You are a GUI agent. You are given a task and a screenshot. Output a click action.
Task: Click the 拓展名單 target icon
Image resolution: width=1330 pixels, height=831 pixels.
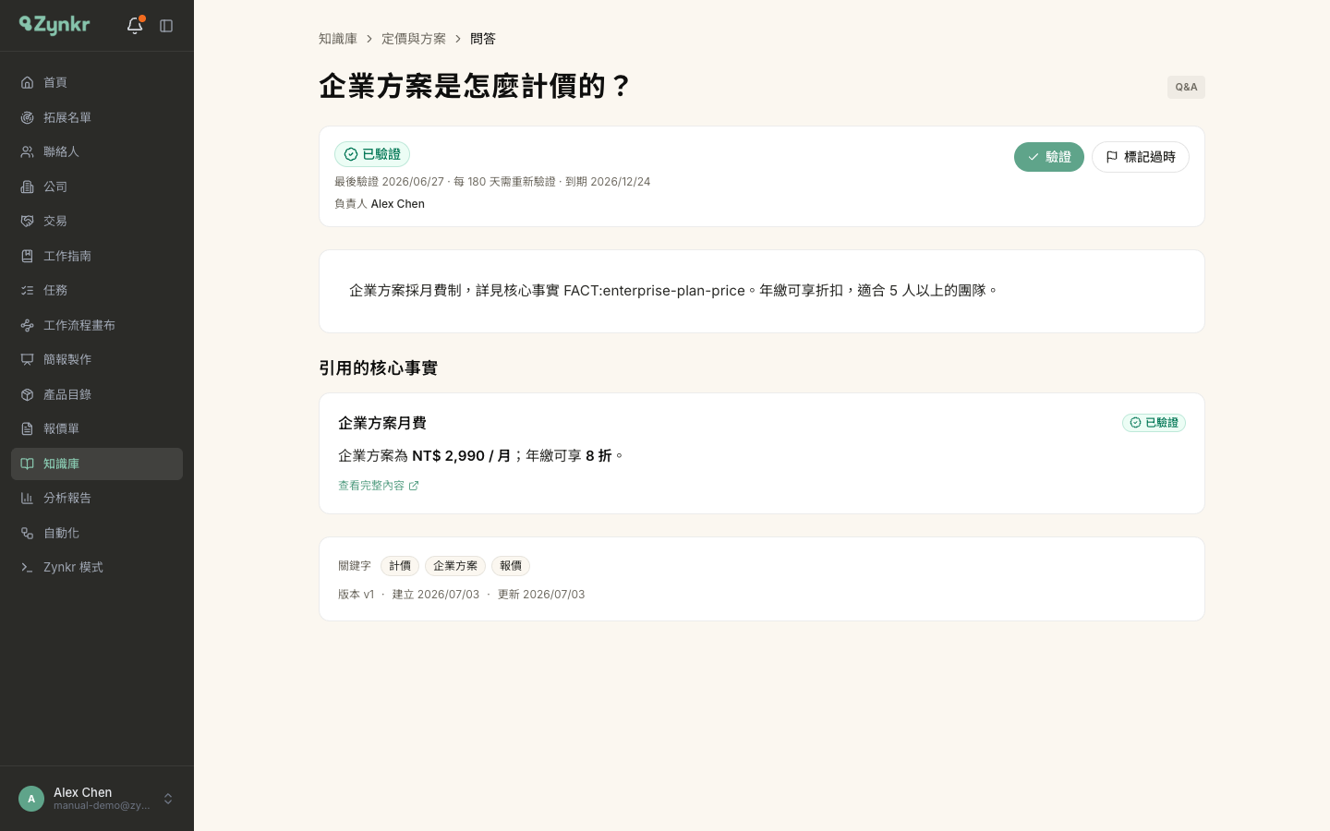point(28,117)
